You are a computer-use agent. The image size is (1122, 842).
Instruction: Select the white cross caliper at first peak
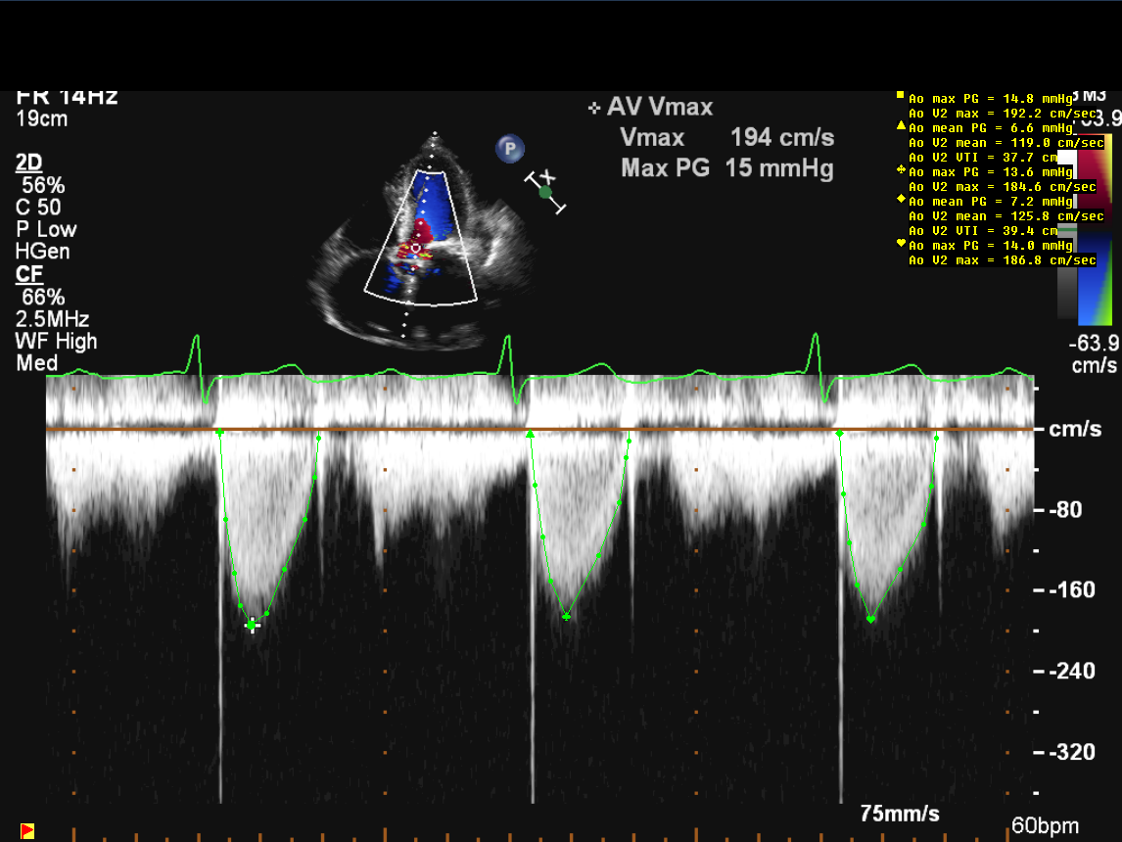[253, 624]
